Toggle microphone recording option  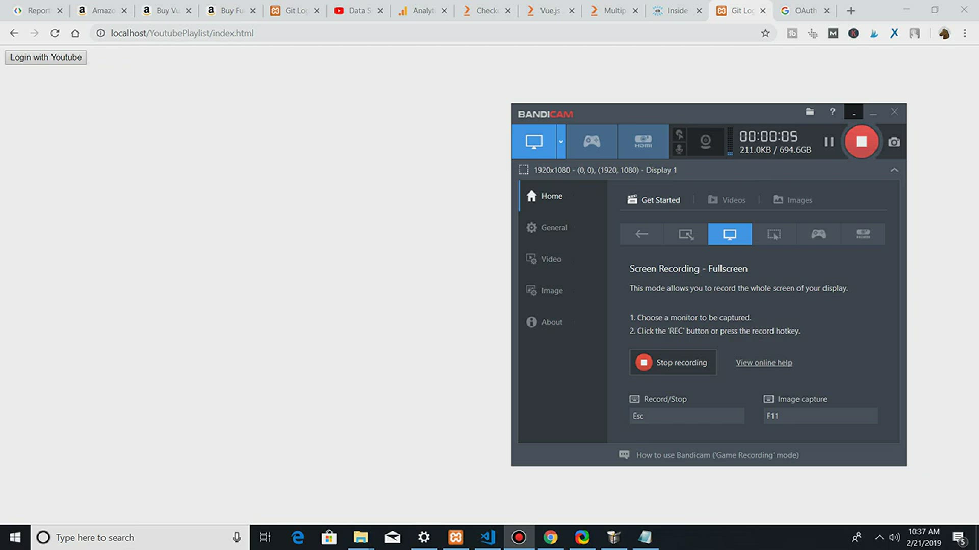click(679, 149)
